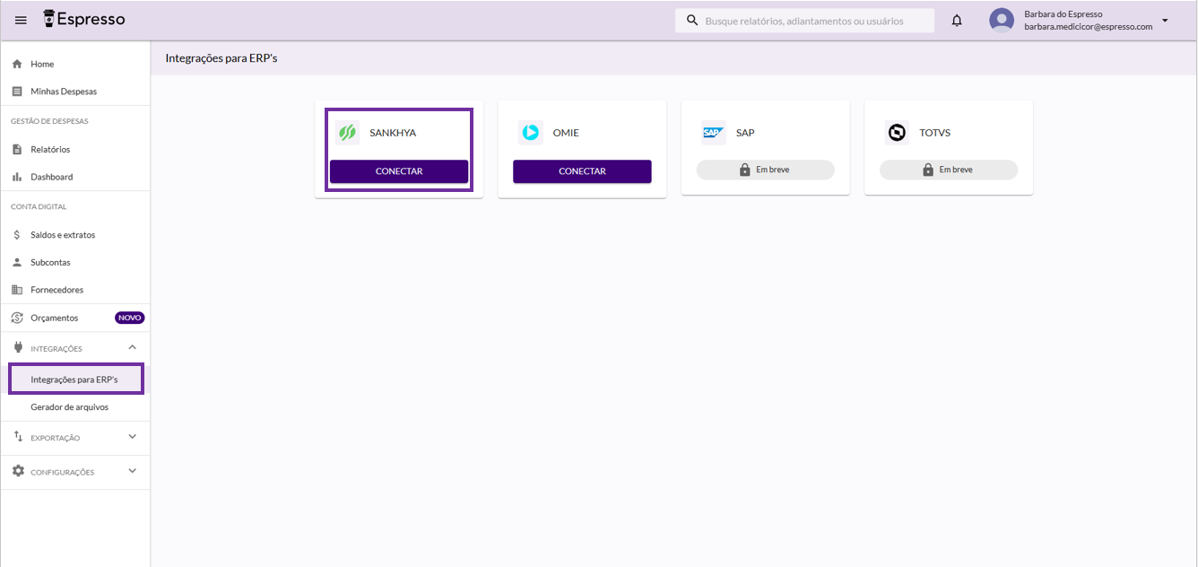Image resolution: width=1198 pixels, height=567 pixels.
Task: Click the Subcontas person icon
Action: [17, 262]
